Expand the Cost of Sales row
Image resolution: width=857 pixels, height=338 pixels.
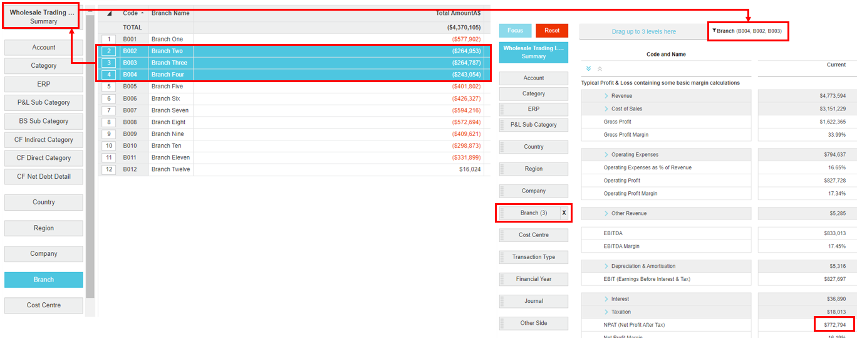pyautogui.click(x=606, y=109)
